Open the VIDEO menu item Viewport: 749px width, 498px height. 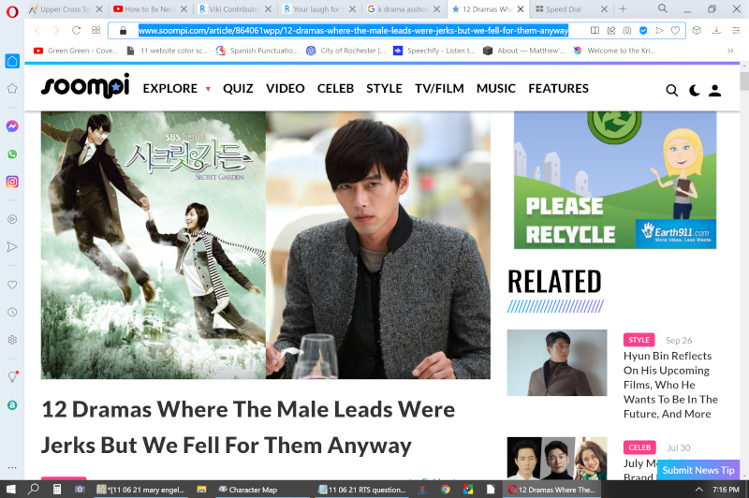pos(286,88)
